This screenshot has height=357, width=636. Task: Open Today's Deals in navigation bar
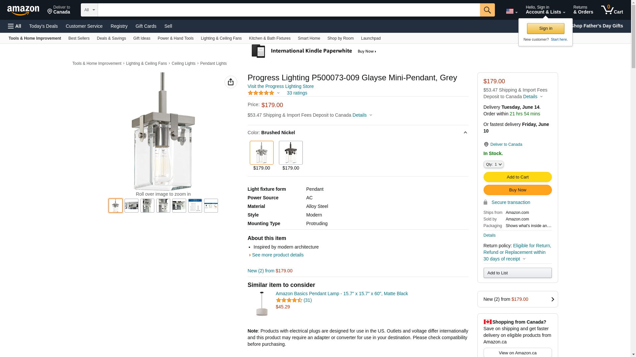[43, 26]
